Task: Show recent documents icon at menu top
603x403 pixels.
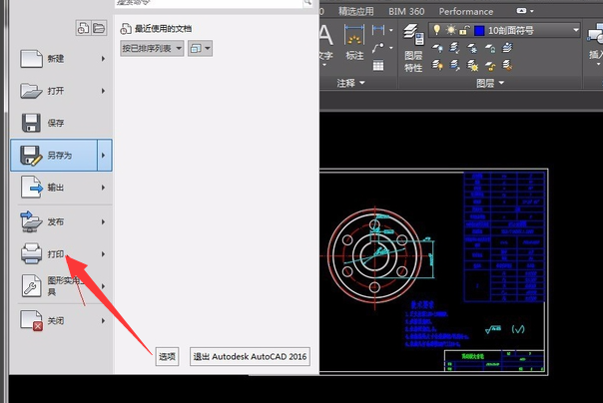Action: (83, 28)
